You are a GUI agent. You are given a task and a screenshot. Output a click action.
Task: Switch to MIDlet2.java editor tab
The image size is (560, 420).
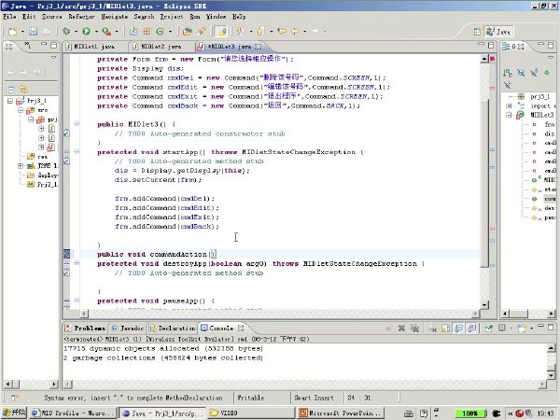pyautogui.click(x=161, y=47)
